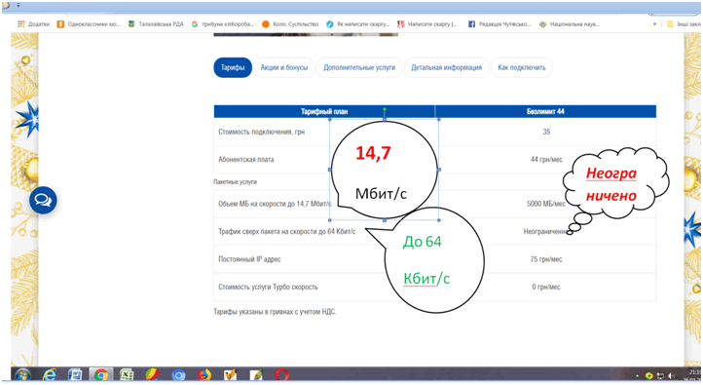
Task: Launch Opera from the taskbar
Action: point(282,374)
